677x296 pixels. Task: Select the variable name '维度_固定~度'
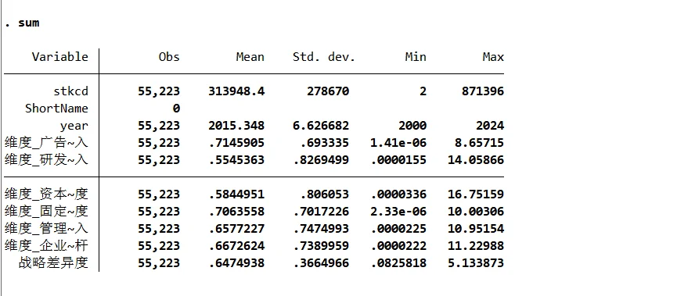(46, 212)
